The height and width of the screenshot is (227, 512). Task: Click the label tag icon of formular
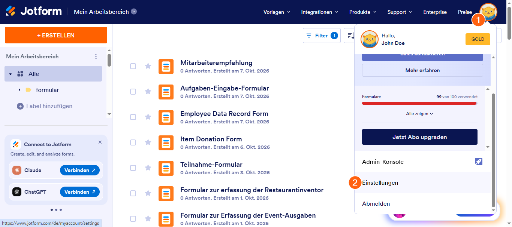click(x=28, y=90)
